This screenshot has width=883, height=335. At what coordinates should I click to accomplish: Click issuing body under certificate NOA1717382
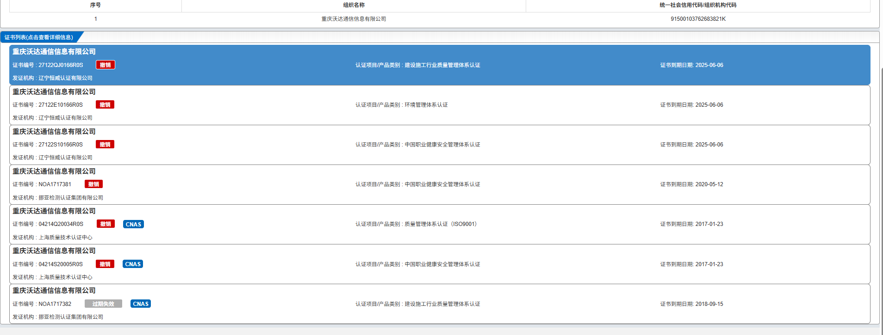(71, 317)
